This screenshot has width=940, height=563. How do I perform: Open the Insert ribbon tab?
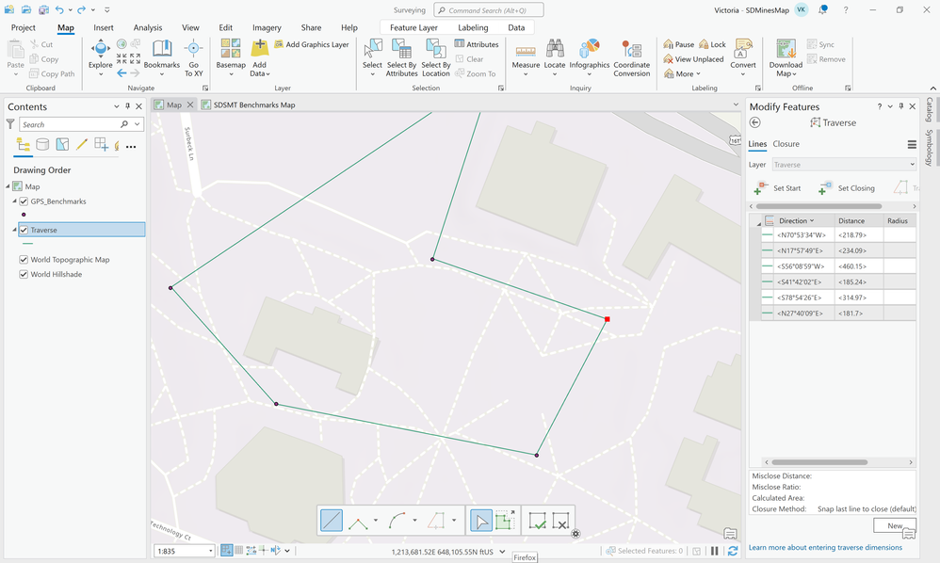[103, 27]
